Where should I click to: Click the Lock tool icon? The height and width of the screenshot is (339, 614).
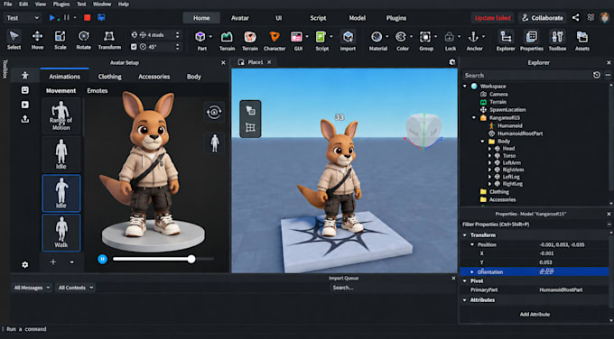click(x=450, y=41)
